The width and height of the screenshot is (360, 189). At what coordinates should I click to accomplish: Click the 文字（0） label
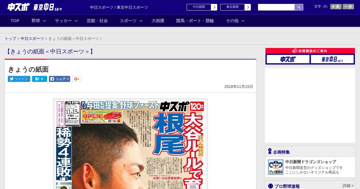322,6
